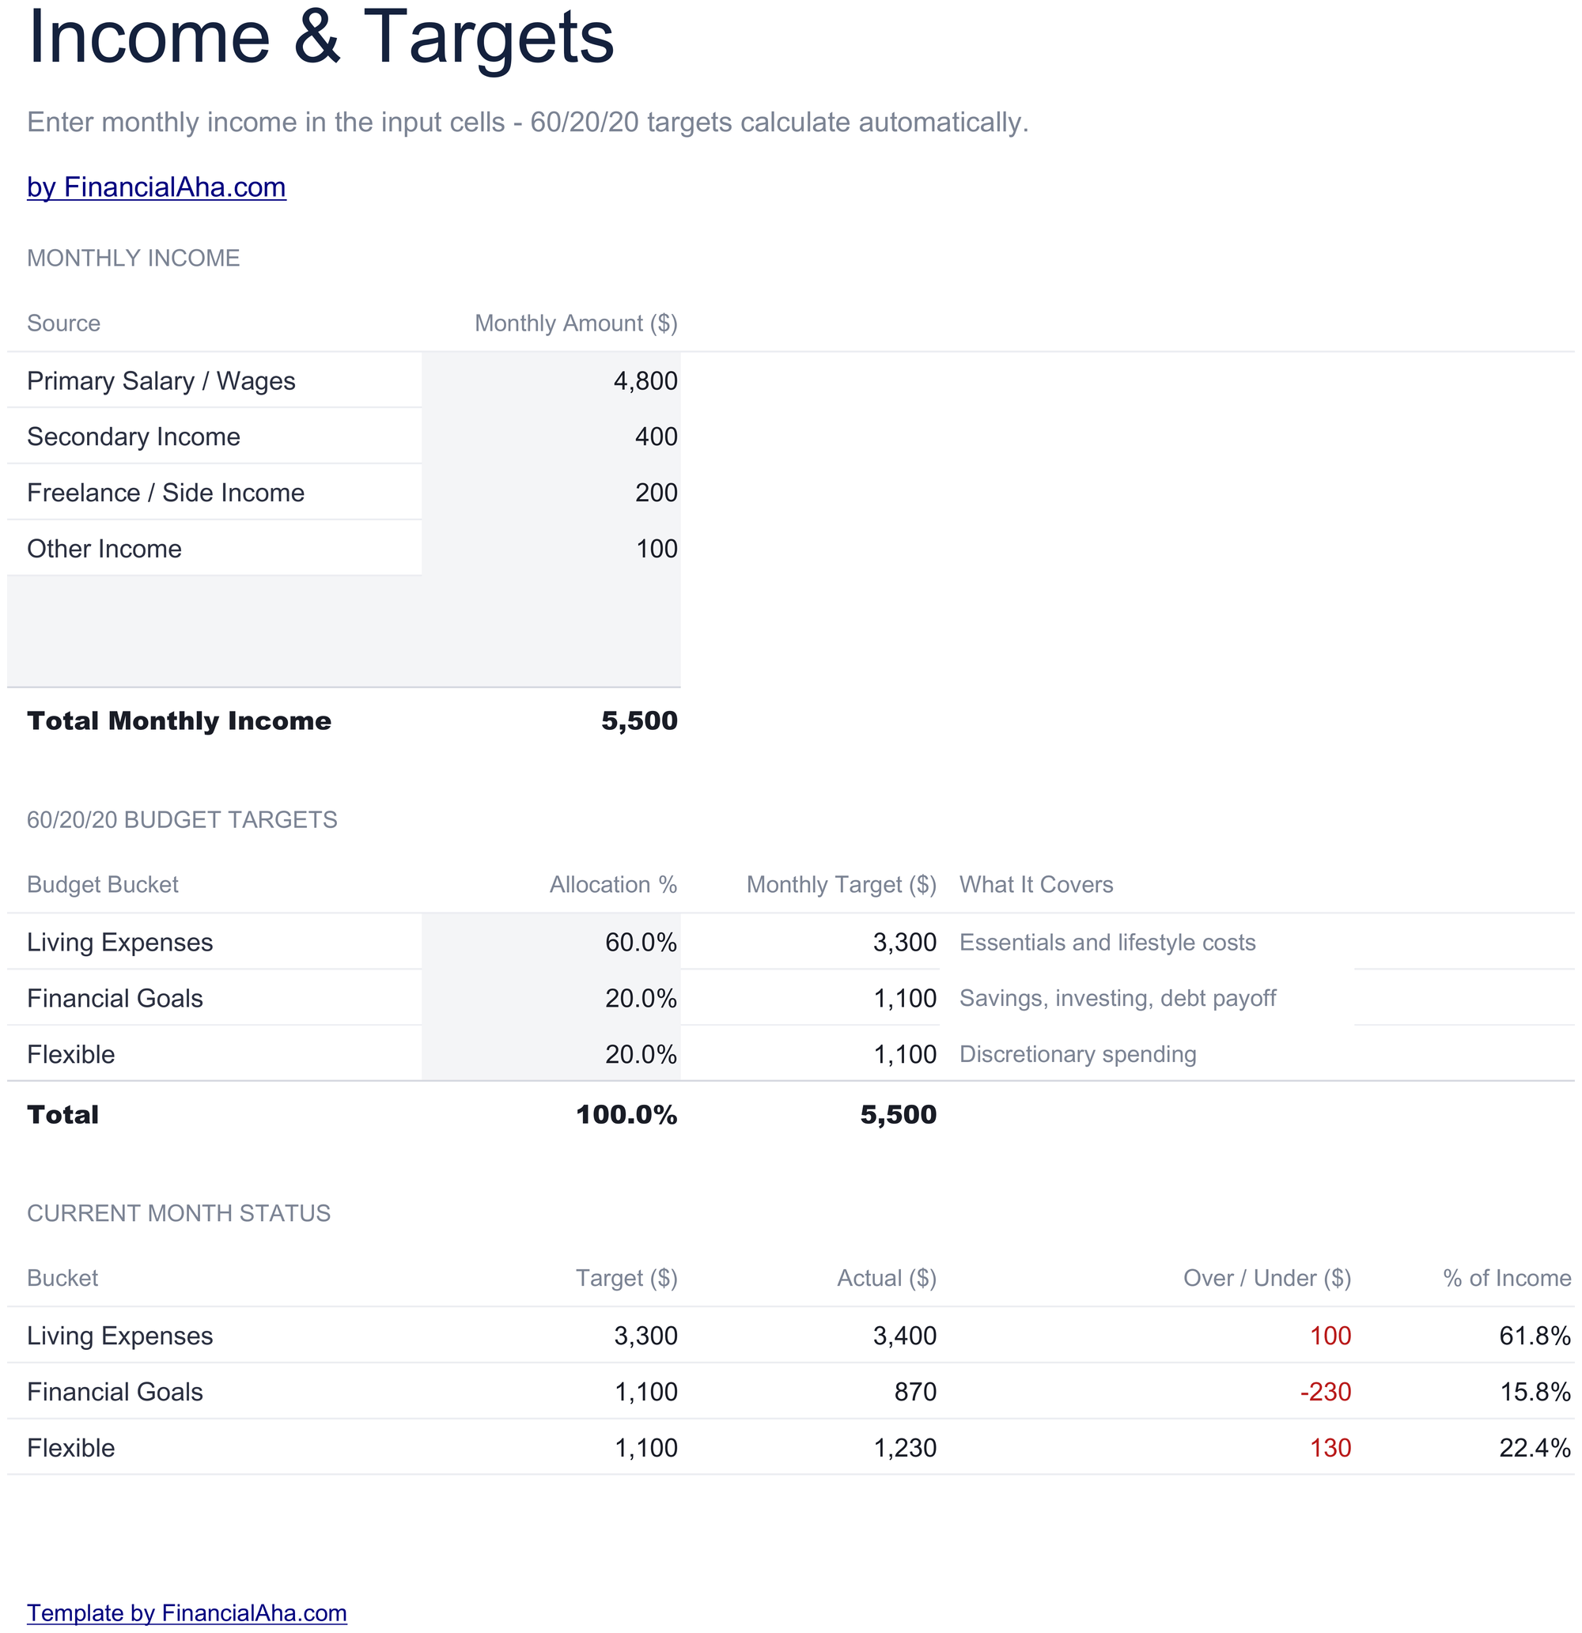Click Living Expenses monthly target 3,300 in Budget Targets
The image size is (1582, 1633).
pyautogui.click(x=904, y=943)
